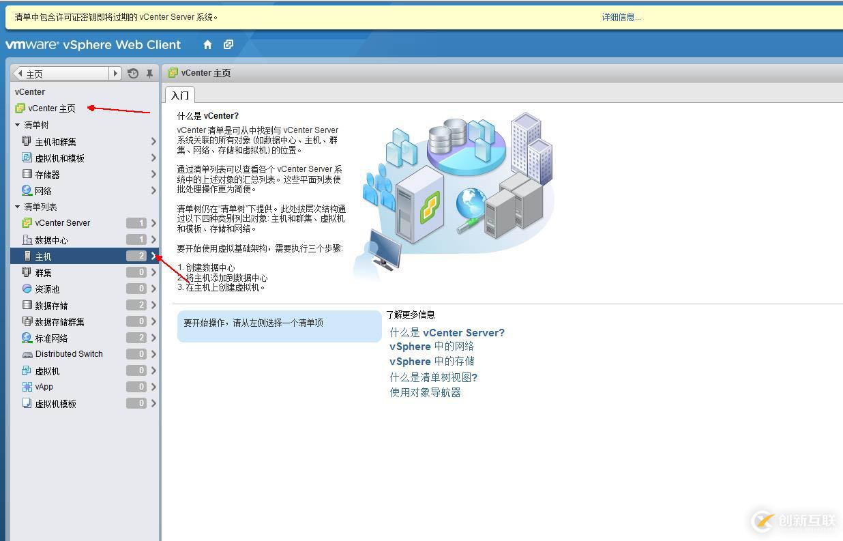The image size is (843, 541).
Task: Click the 主页 navigator history field
Action: coord(67,74)
